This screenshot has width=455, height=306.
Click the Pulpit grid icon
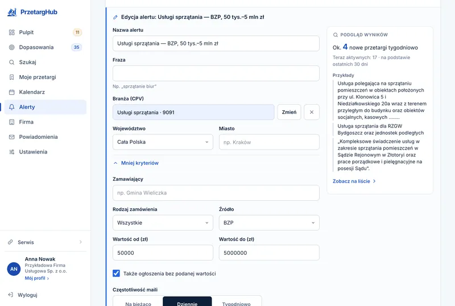tap(11, 32)
